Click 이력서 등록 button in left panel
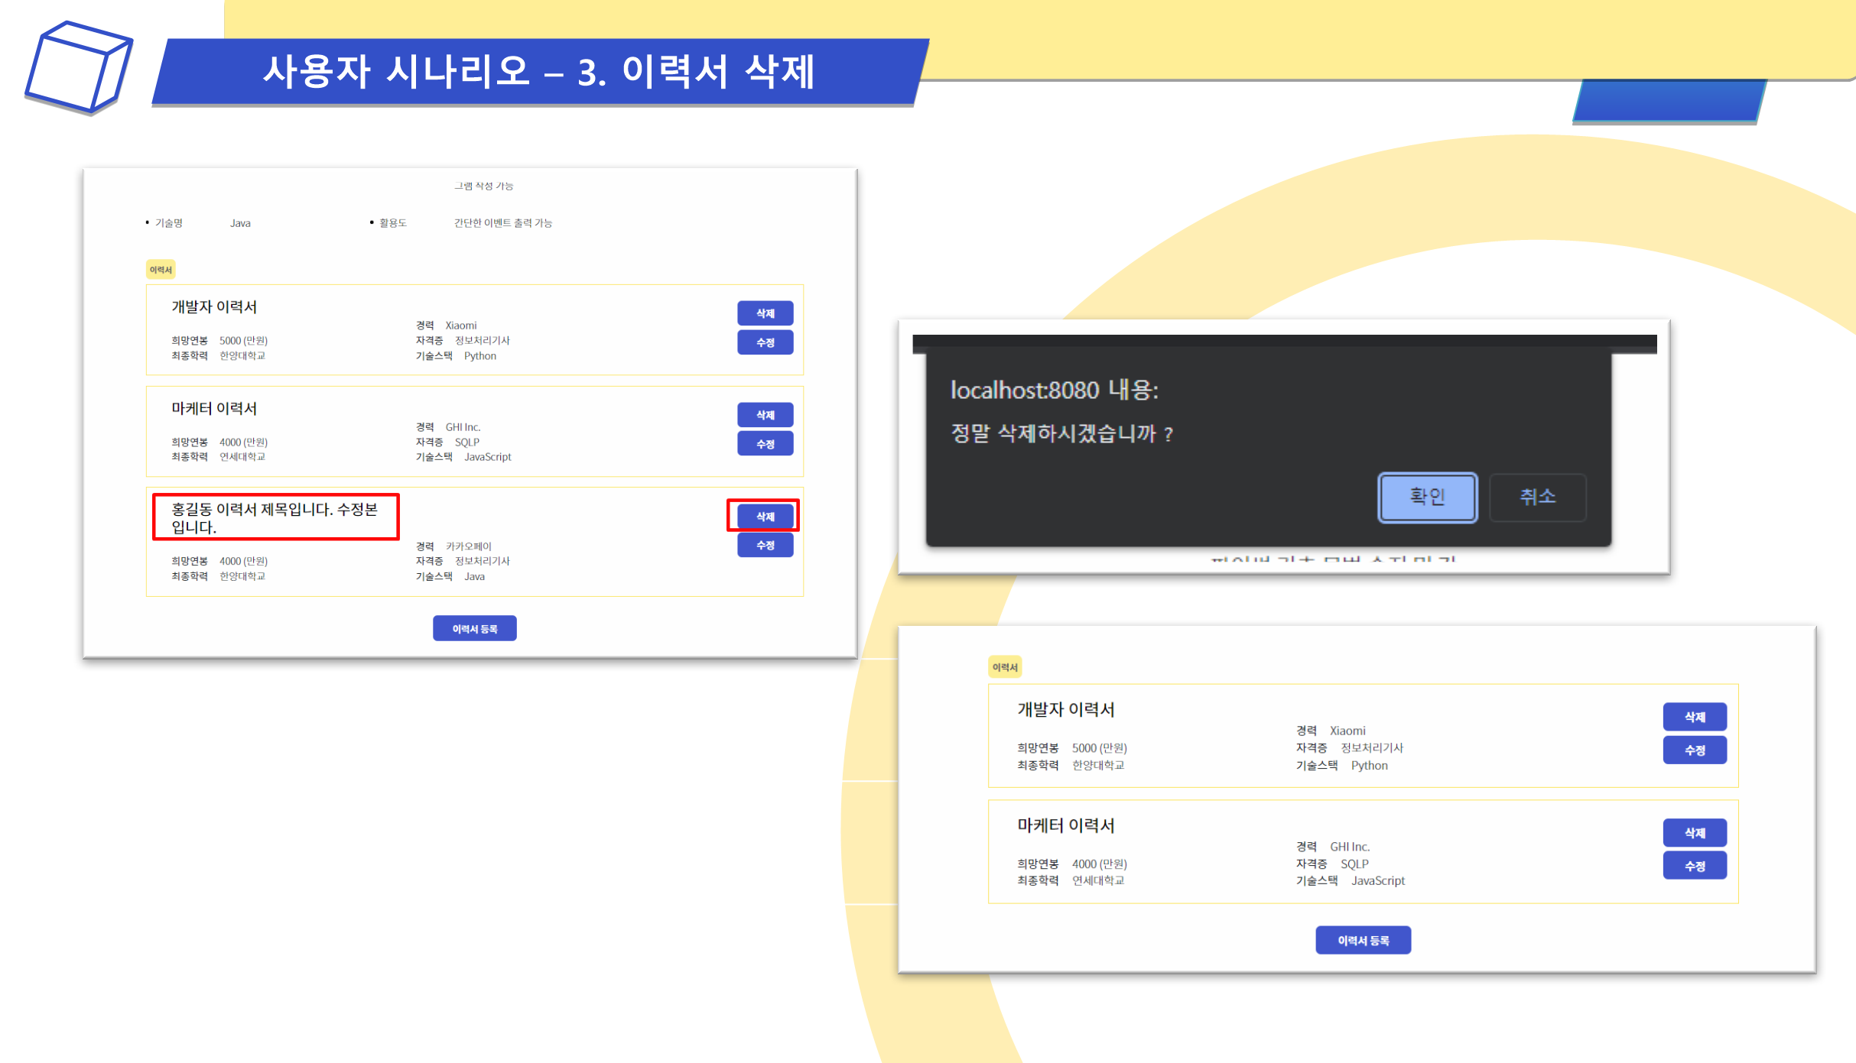The height and width of the screenshot is (1063, 1856). [x=474, y=628]
